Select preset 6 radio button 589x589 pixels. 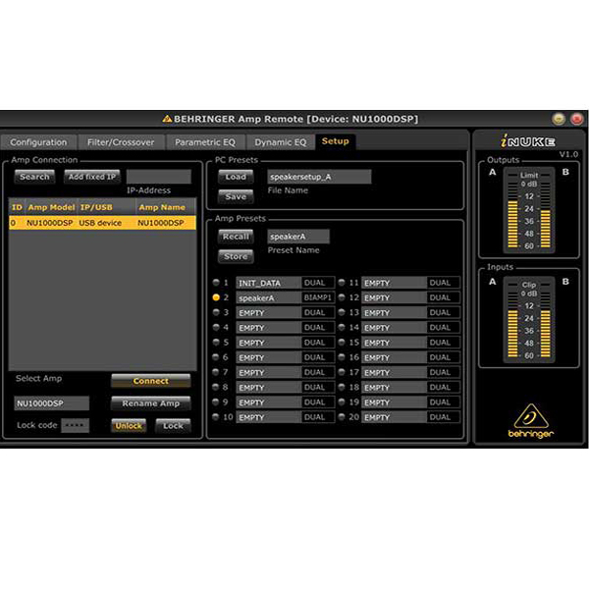tap(216, 357)
